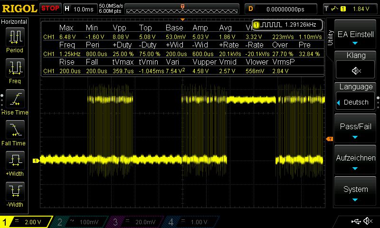
Task: Select the +Width measurement icon
Action: pos(15,163)
